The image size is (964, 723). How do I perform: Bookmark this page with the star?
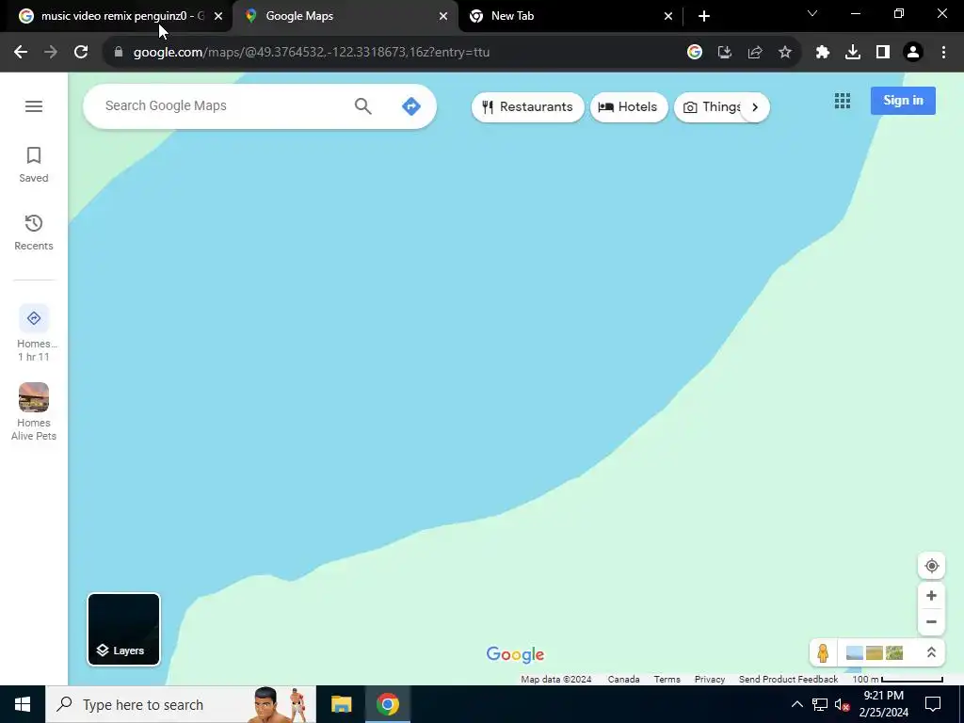tap(785, 53)
